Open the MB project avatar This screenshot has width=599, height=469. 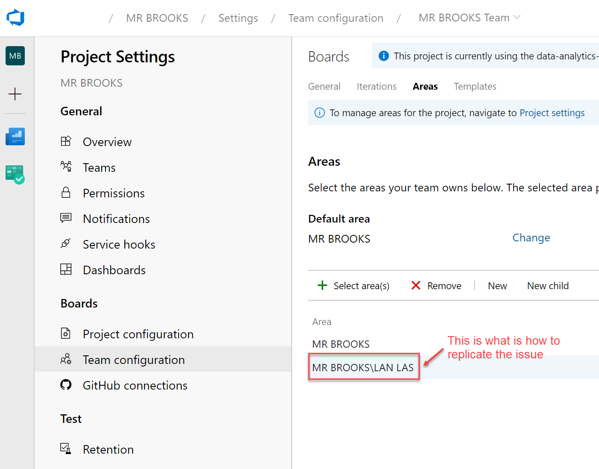click(15, 56)
